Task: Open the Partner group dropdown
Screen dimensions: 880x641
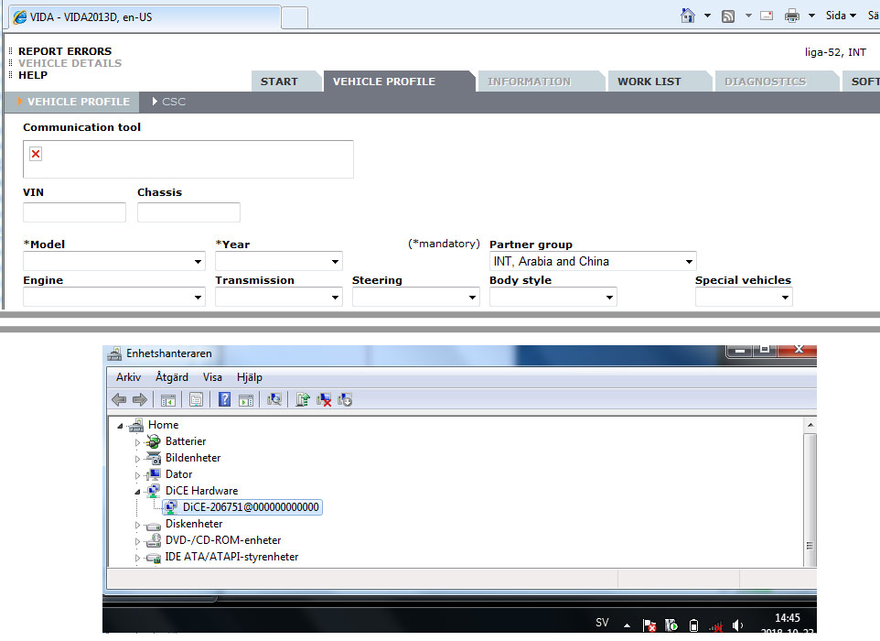Action: pyautogui.click(x=593, y=262)
